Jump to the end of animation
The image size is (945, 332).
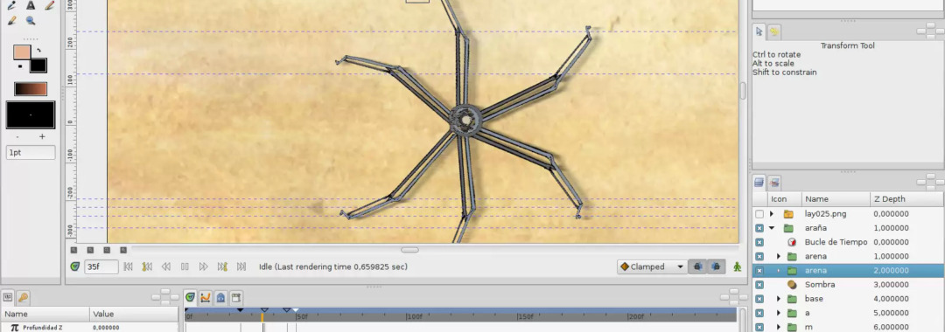pyautogui.click(x=241, y=266)
